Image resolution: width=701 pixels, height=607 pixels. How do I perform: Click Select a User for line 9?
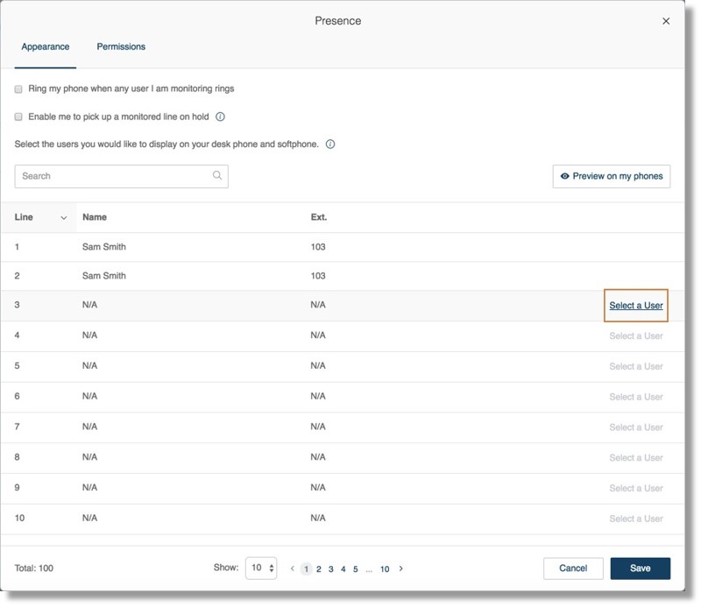pos(636,488)
